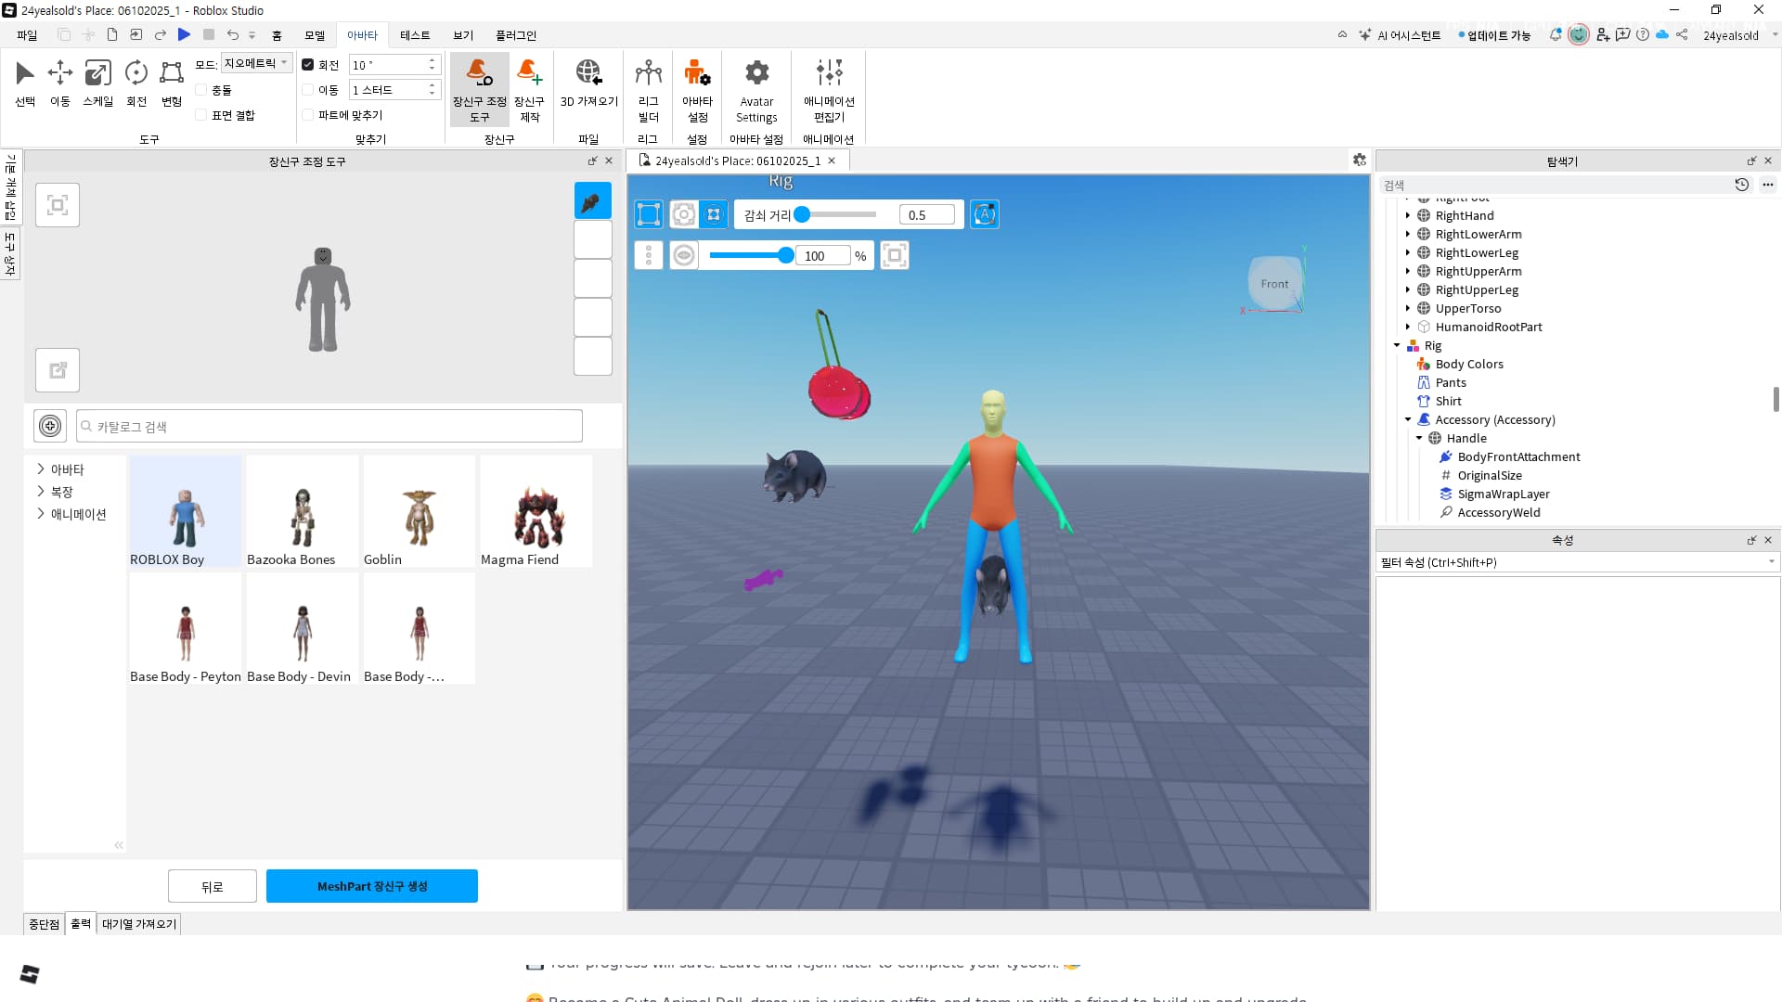This screenshot has width=1782, height=1002.
Task: Switch to the 모델 ribbon tab
Action: pos(315,35)
